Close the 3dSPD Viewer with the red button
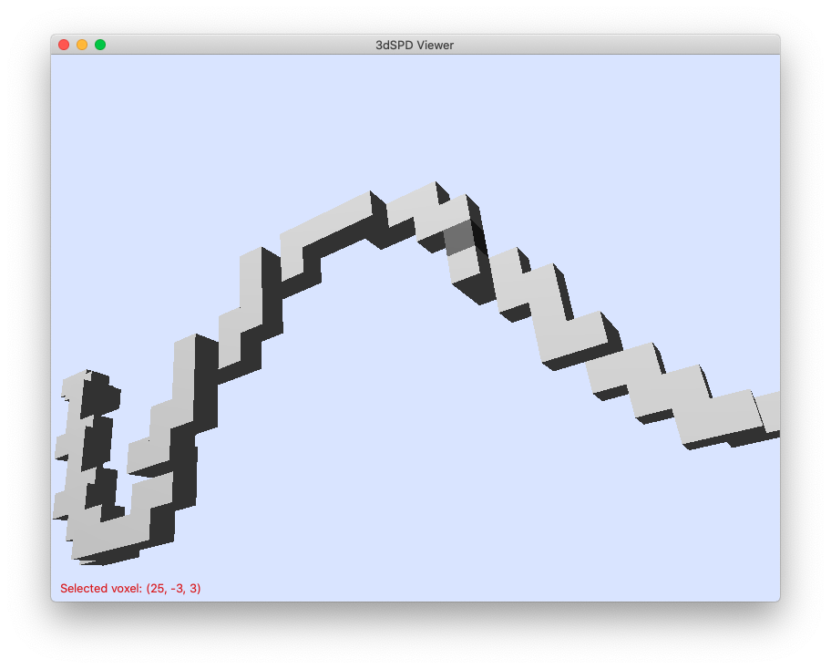Image resolution: width=831 pixels, height=669 pixels. 64,45
